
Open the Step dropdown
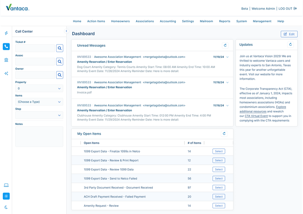39,115
